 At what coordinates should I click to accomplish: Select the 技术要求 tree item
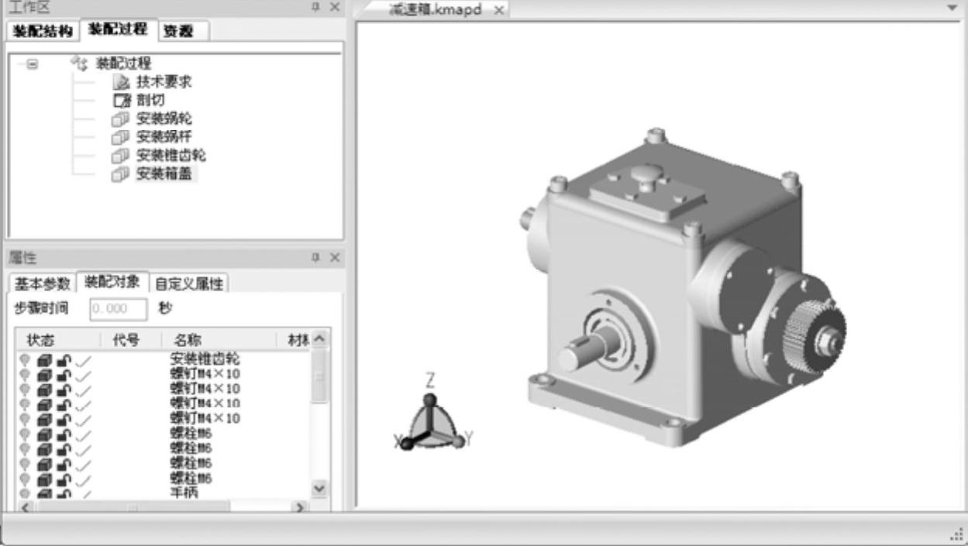tap(164, 81)
